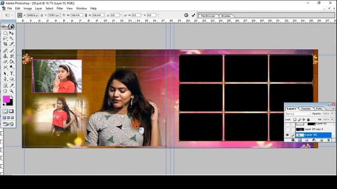Select the Hand tool
The height and width of the screenshot is (189, 337).
tap(5, 91)
